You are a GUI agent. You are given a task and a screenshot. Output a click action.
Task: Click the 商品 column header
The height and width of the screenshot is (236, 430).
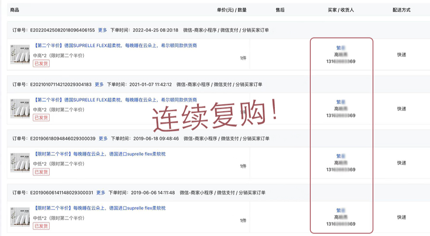click(15, 10)
